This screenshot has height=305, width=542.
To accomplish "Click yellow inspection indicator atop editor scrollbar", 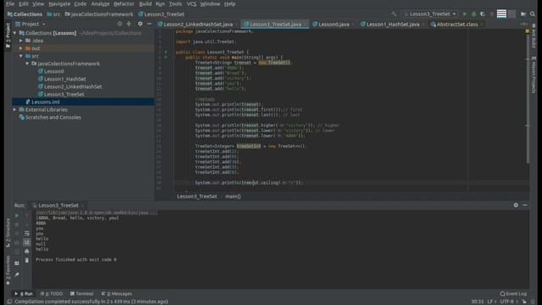I will tap(527, 31).
